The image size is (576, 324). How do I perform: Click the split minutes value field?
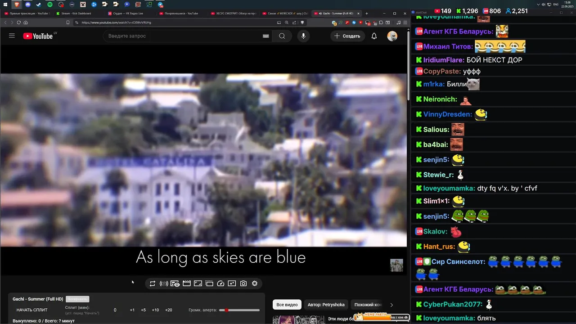pyautogui.click(x=115, y=310)
